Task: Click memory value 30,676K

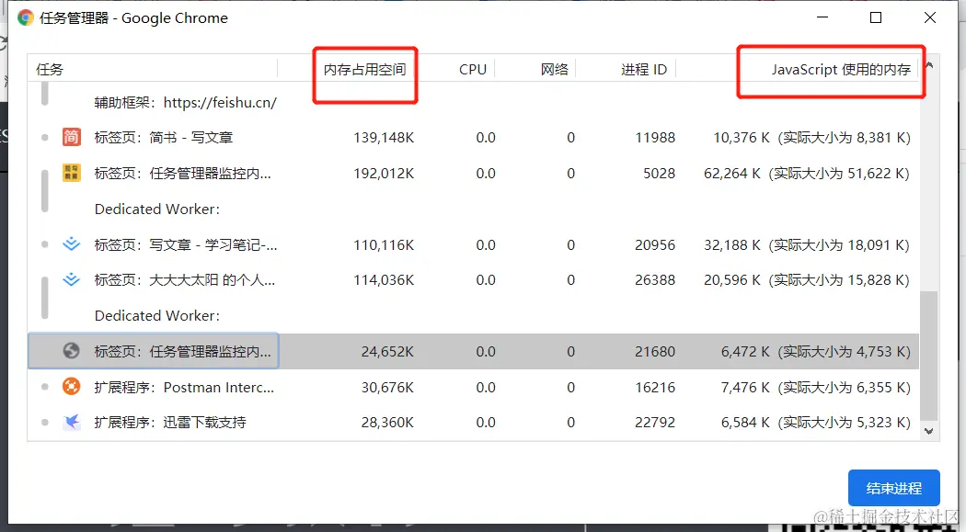Action: click(x=387, y=388)
